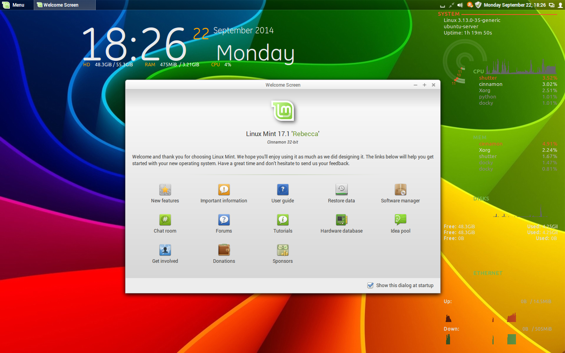This screenshot has height=353, width=565.
Task: Open the Hardware database icon
Action: [341, 220]
